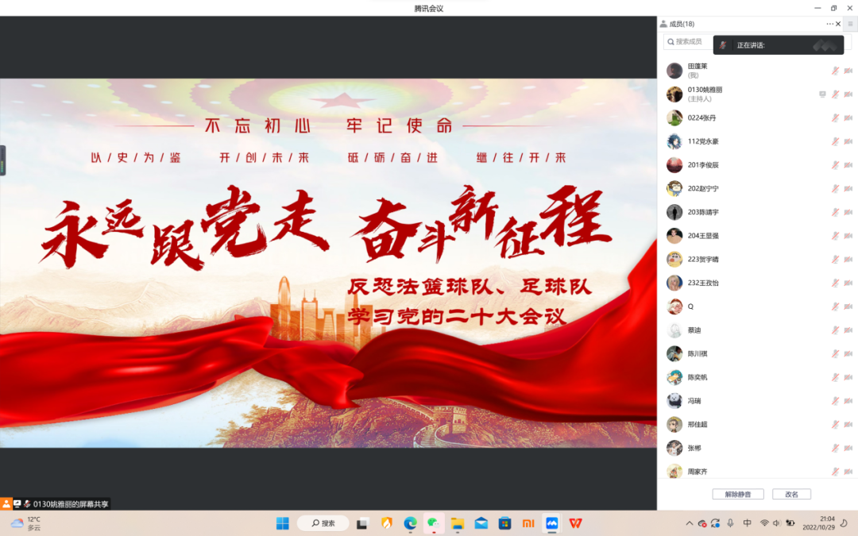Click the 解除静音 (unmute) button
858x536 pixels.
[x=737, y=494]
